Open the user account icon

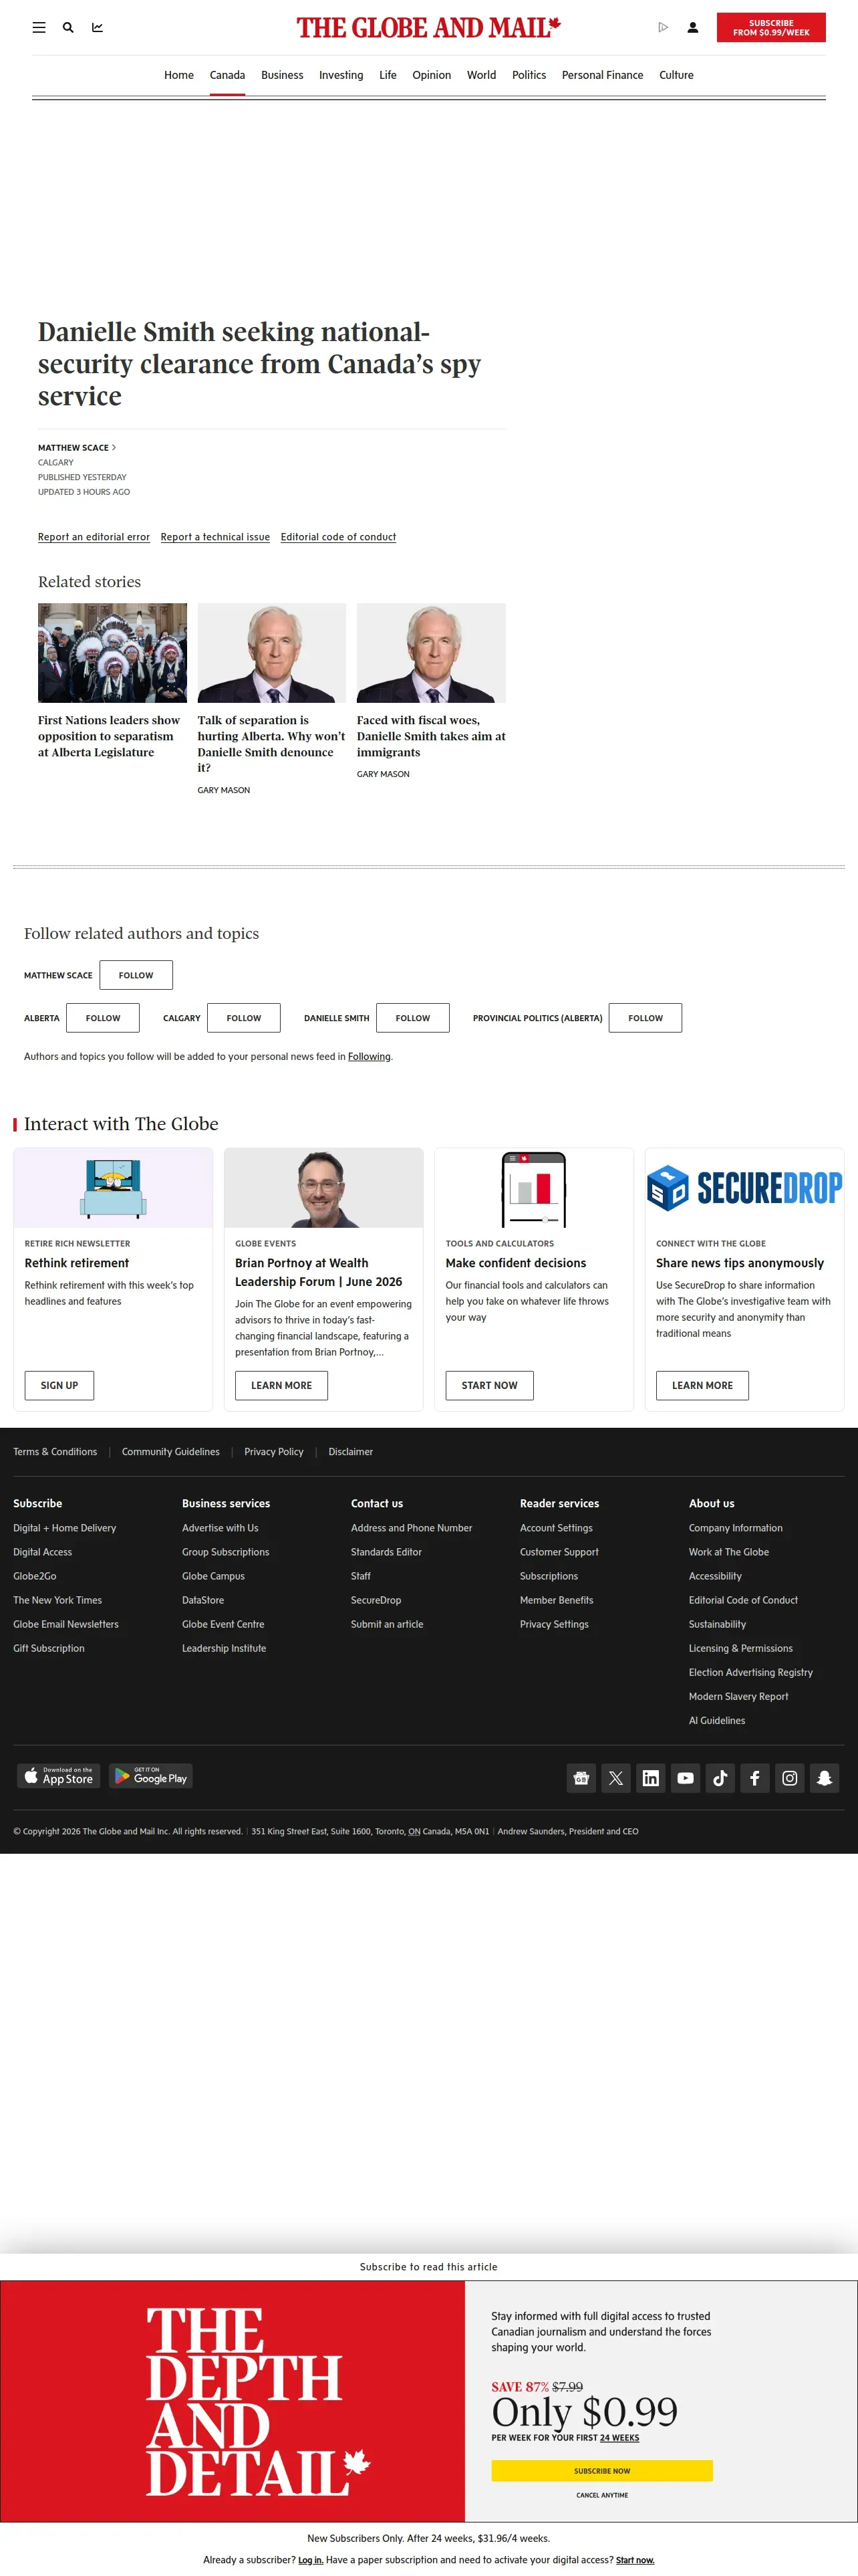(692, 28)
